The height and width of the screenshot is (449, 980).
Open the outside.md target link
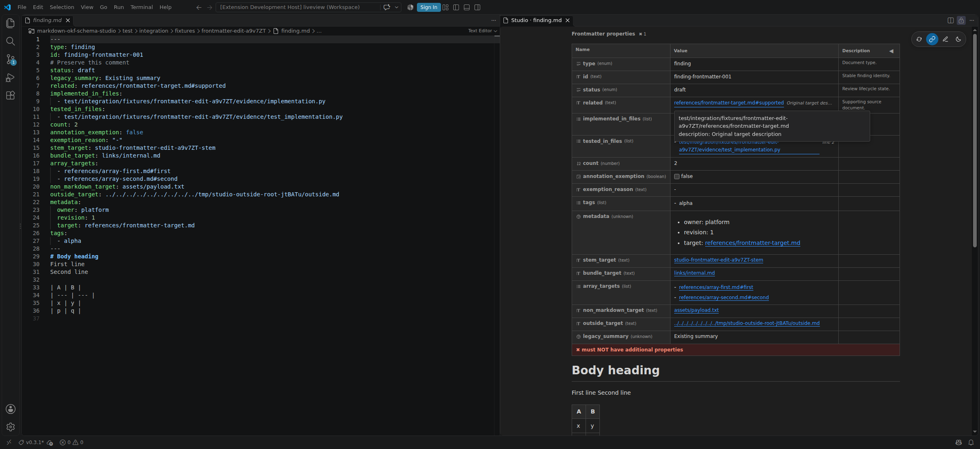(x=746, y=323)
